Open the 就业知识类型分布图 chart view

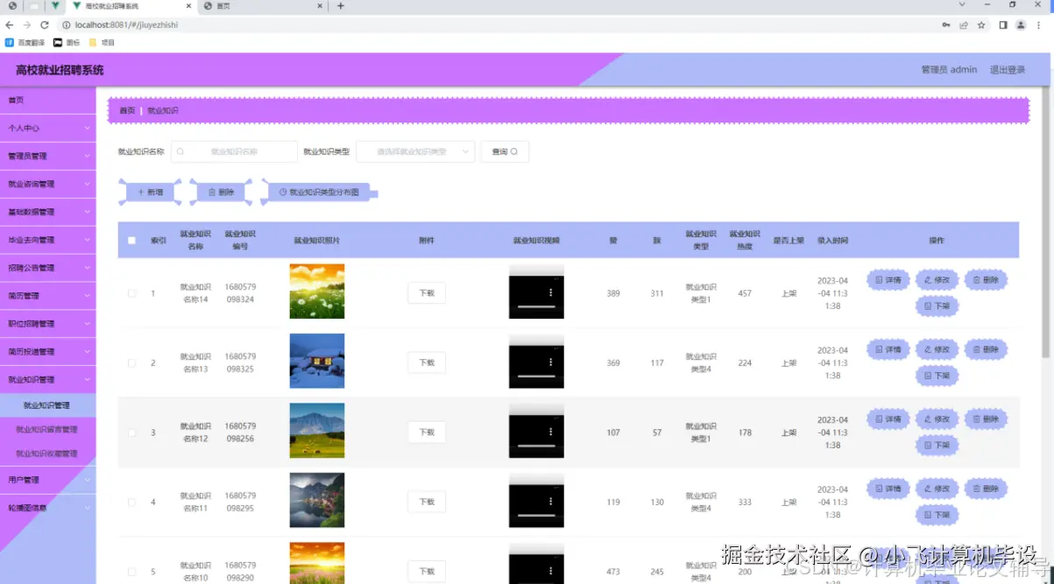click(x=317, y=193)
